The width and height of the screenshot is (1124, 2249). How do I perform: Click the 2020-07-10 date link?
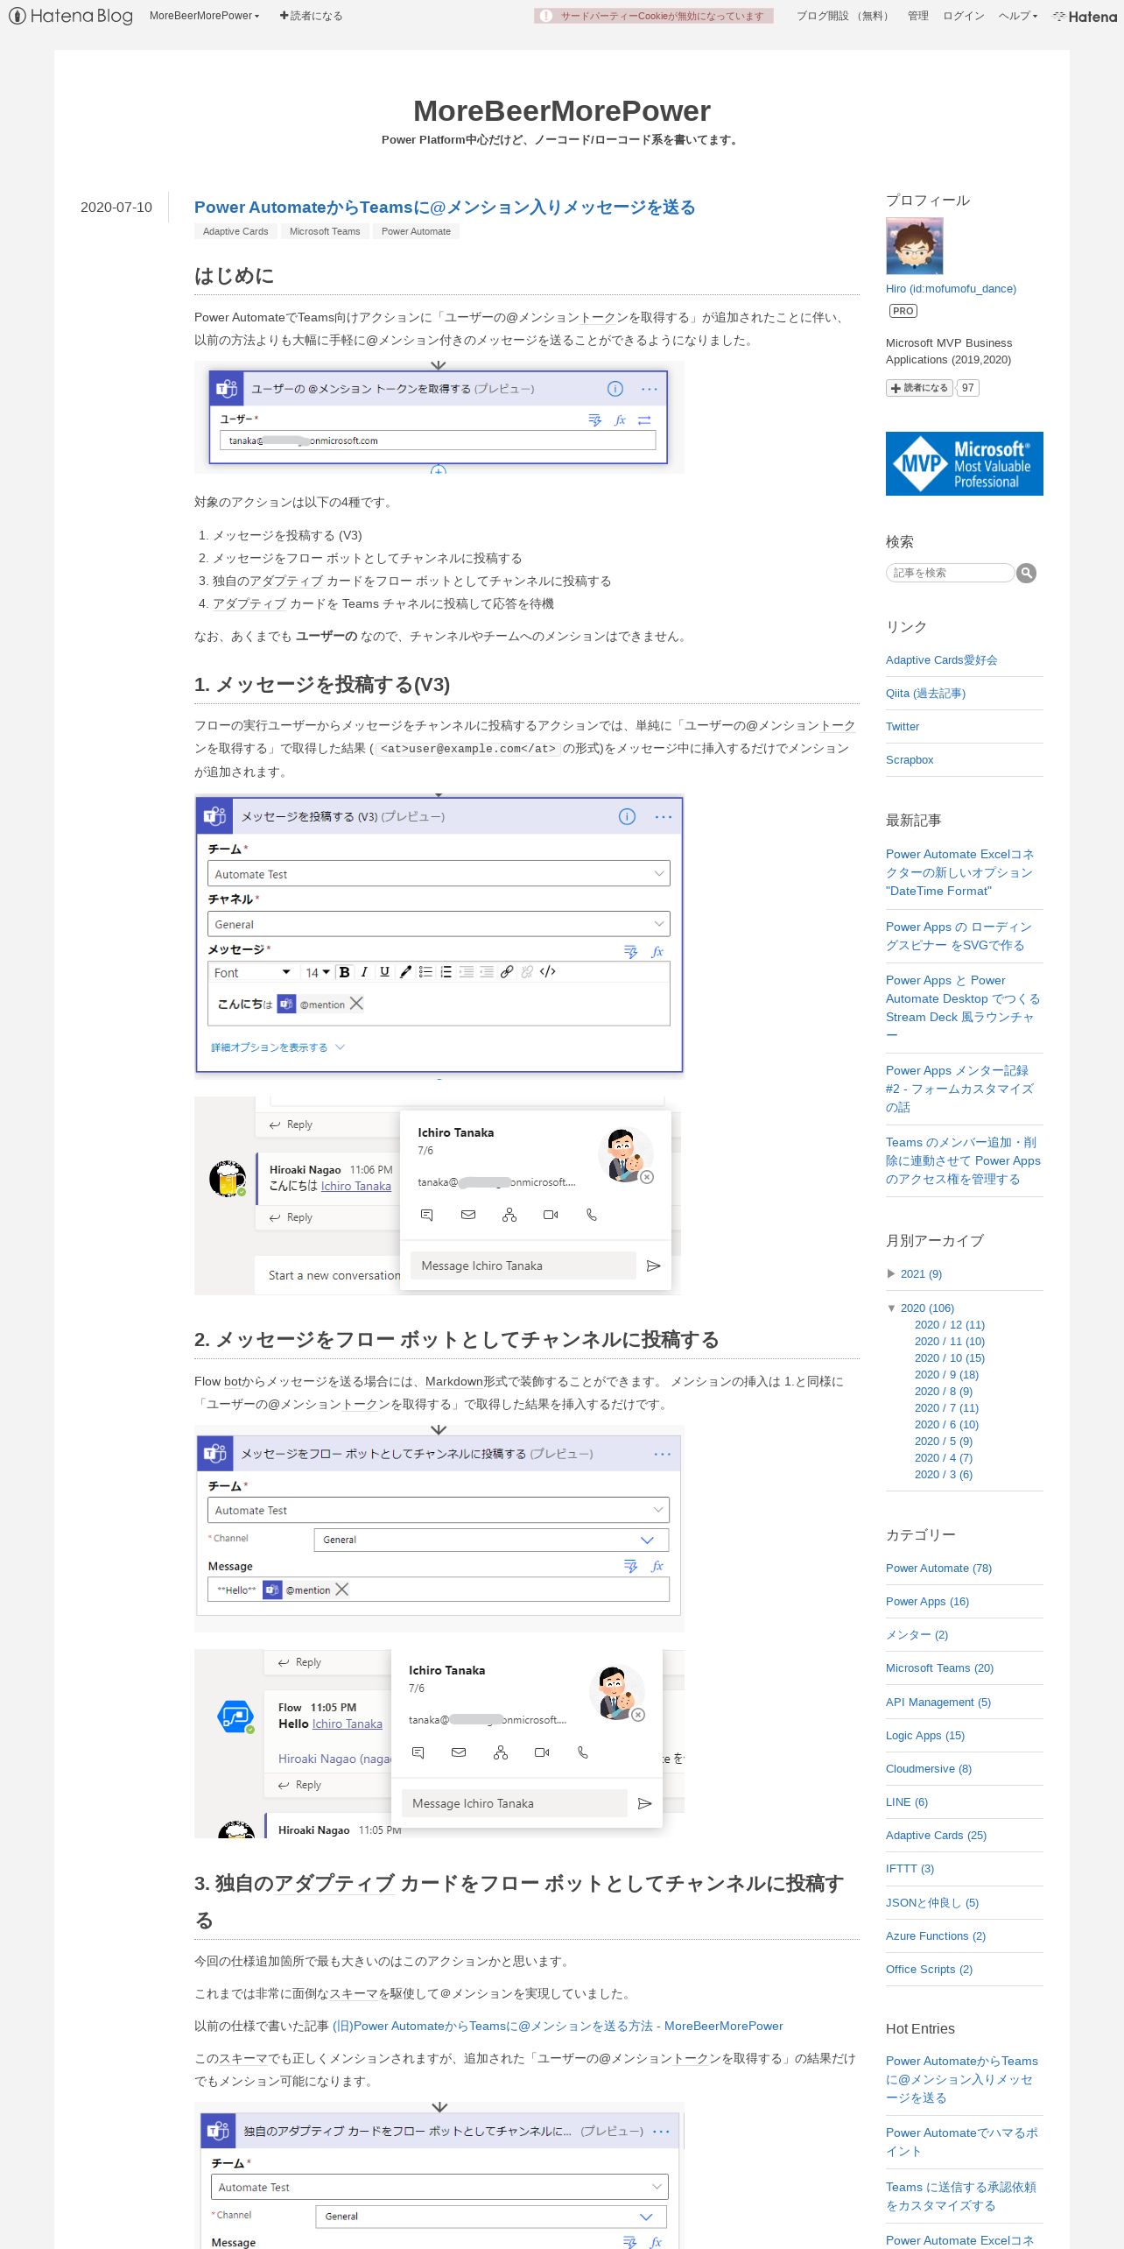pos(116,208)
